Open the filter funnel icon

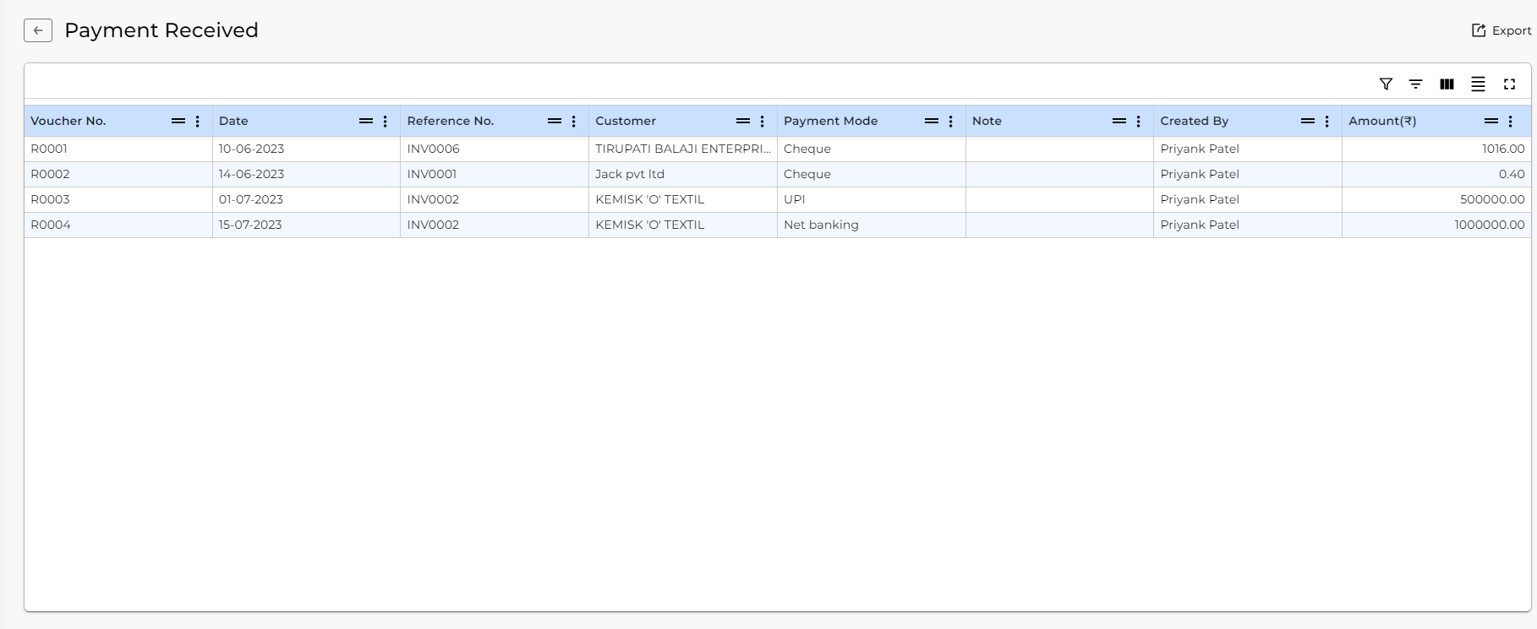[1386, 84]
